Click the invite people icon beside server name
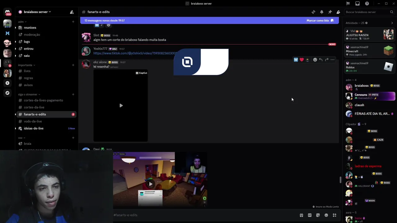This screenshot has height=223, width=397. 72,12
